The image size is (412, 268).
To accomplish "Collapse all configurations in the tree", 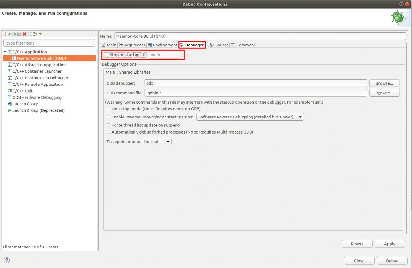I will [x=30, y=34].
